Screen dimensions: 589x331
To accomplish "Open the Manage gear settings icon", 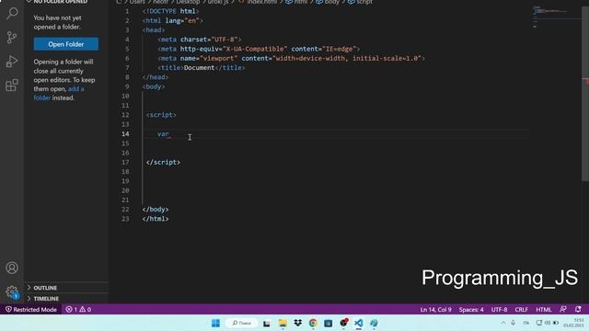I will (x=12, y=291).
